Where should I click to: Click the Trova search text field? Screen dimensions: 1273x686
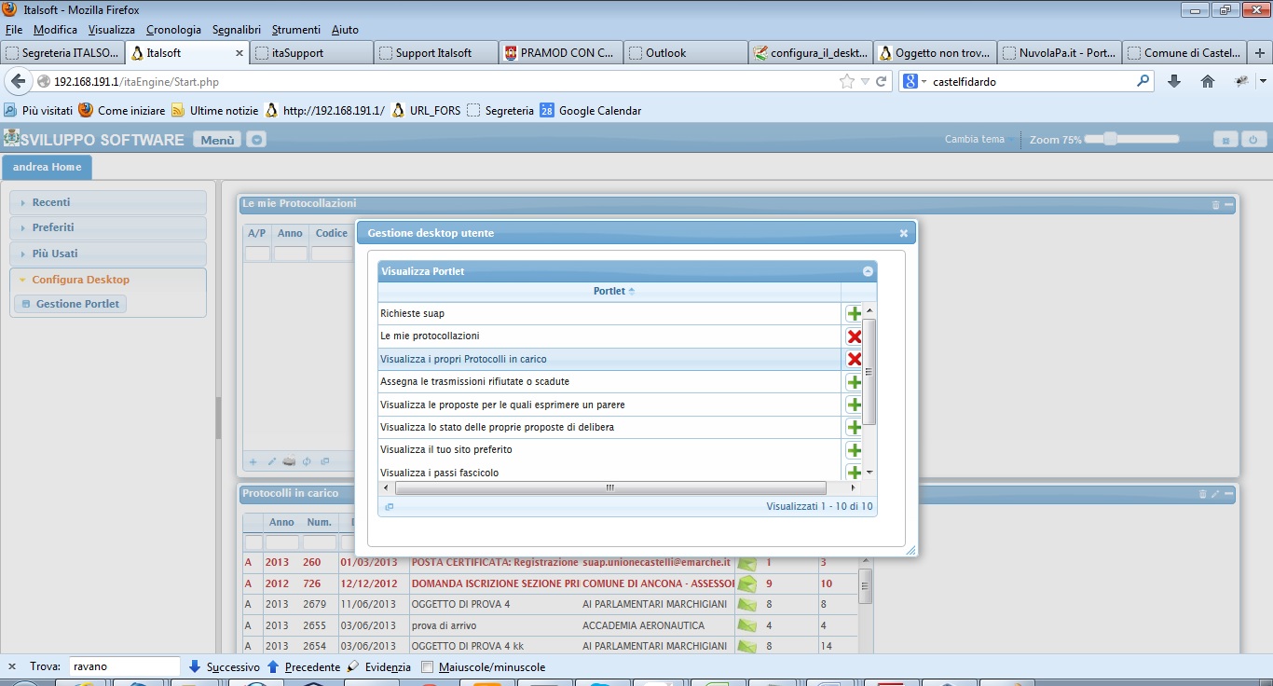(125, 667)
